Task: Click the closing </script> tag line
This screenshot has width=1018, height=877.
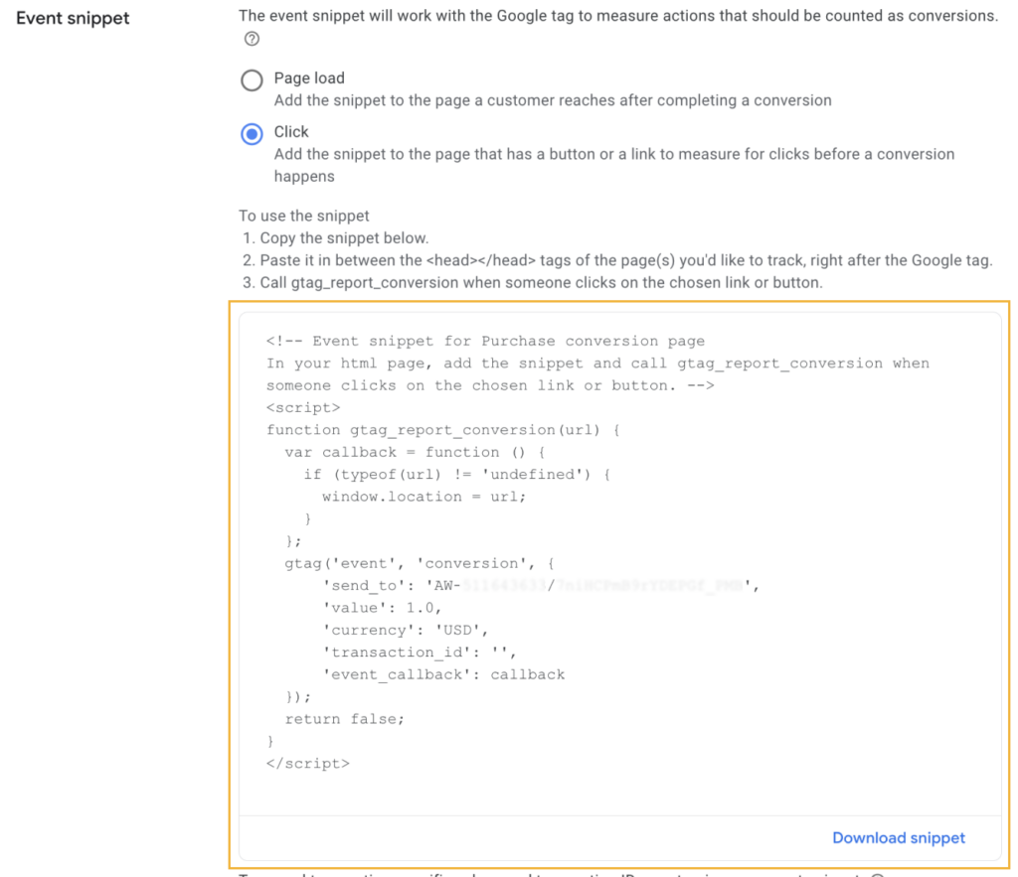Action: tap(308, 764)
